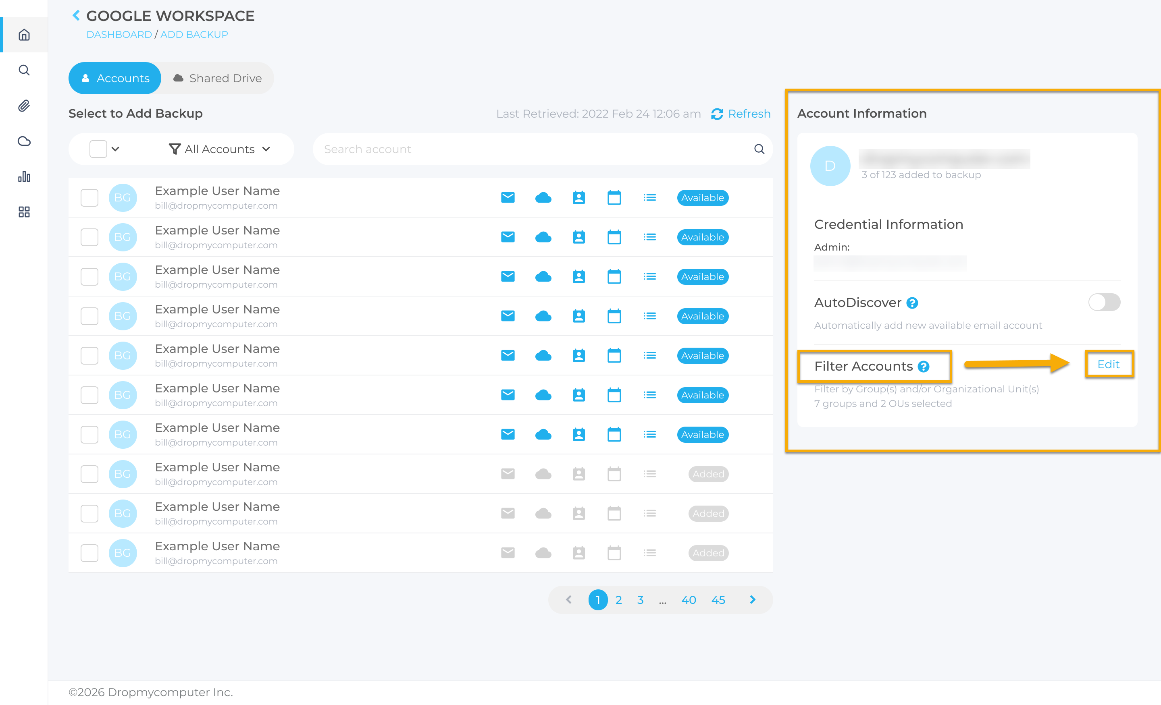Switch to the Shared Drive tab
The image size is (1161, 705).
click(x=217, y=78)
